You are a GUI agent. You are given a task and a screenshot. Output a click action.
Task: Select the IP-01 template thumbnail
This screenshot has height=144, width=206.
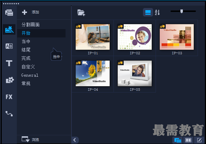tap(92, 37)
